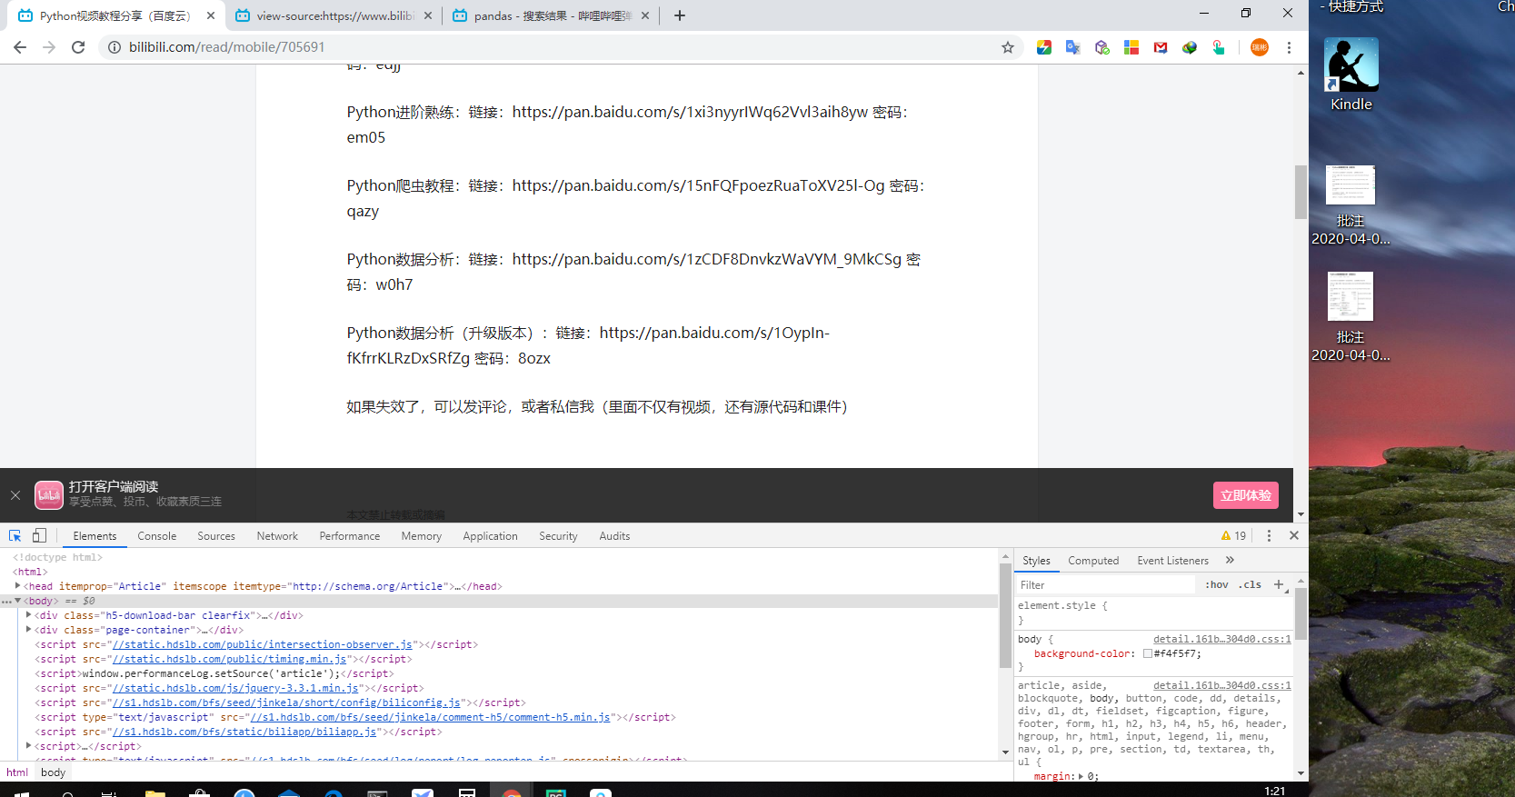This screenshot has width=1515, height=797.
Task: Switch to the Console tab
Action: (x=156, y=536)
